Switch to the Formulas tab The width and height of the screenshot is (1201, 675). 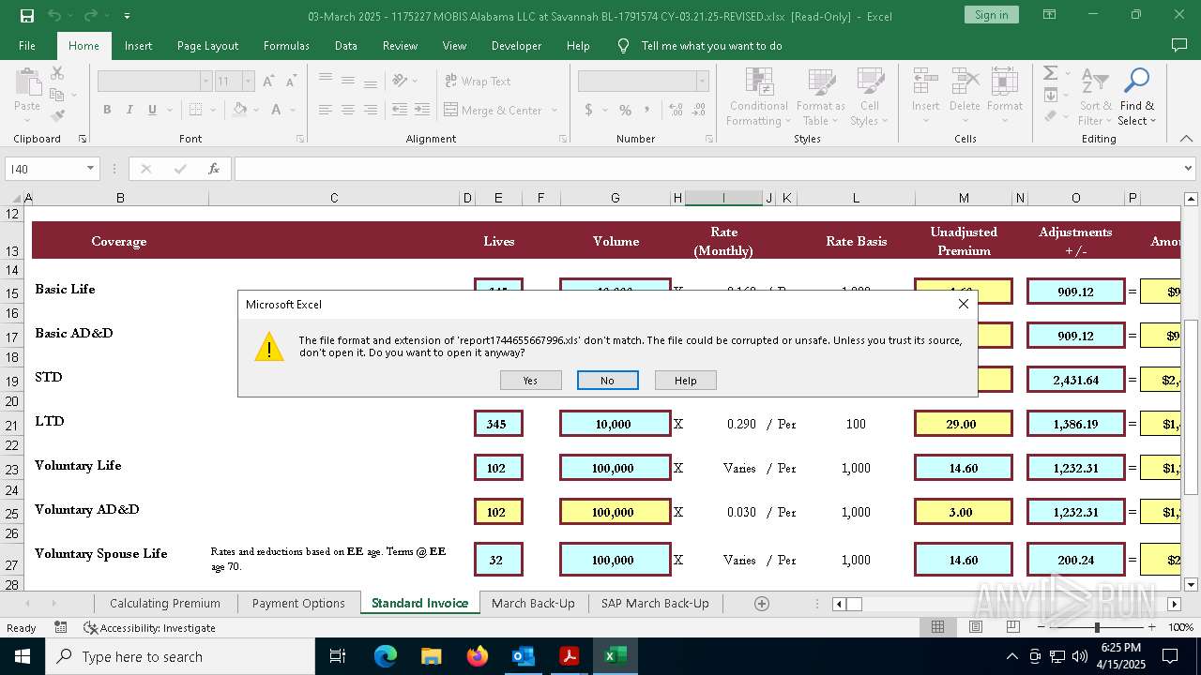pyautogui.click(x=286, y=45)
